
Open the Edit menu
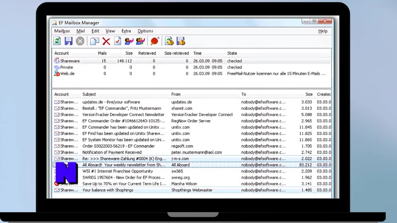click(x=95, y=31)
